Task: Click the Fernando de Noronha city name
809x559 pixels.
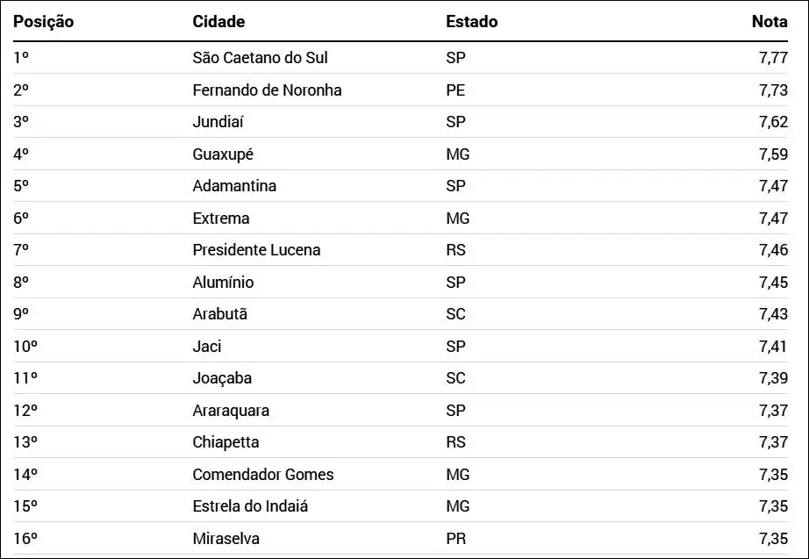Action: tap(267, 90)
